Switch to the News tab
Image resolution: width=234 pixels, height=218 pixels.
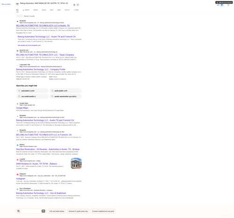tap(59, 10)
